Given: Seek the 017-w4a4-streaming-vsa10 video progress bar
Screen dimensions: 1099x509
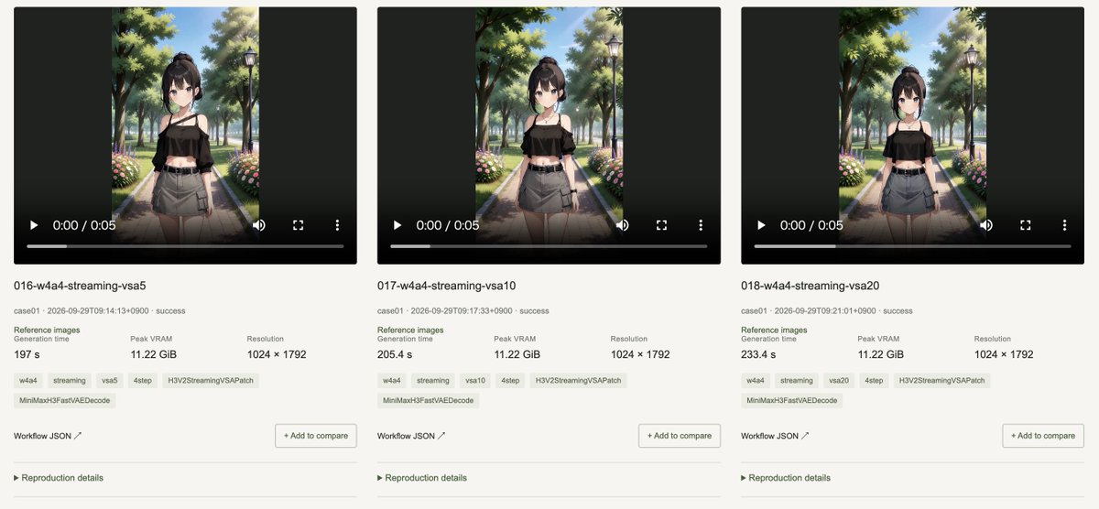Looking at the screenshot, I should (x=549, y=246).
